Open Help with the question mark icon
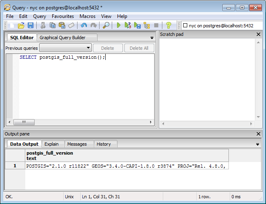The width and height of the screenshot is (266, 204). tap(168, 25)
